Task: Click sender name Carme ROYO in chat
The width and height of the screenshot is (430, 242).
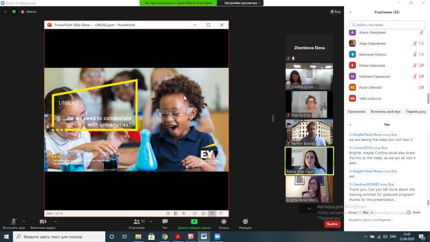Action: (x=363, y=148)
